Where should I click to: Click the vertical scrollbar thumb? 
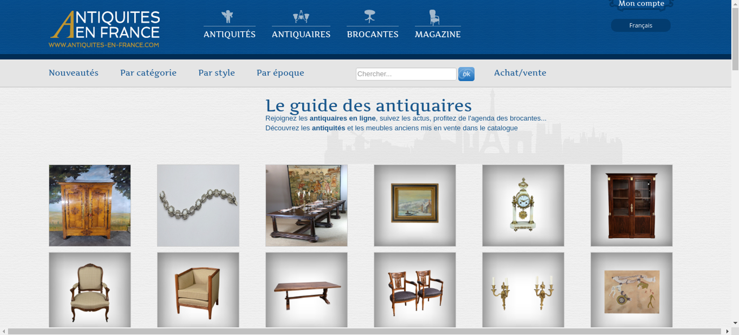735,39
